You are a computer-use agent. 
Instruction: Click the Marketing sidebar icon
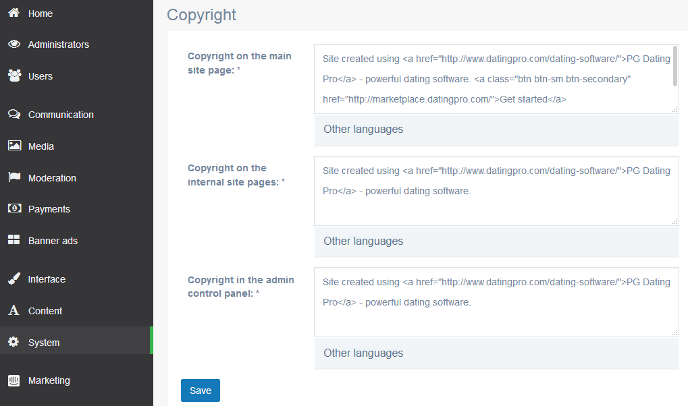point(14,380)
